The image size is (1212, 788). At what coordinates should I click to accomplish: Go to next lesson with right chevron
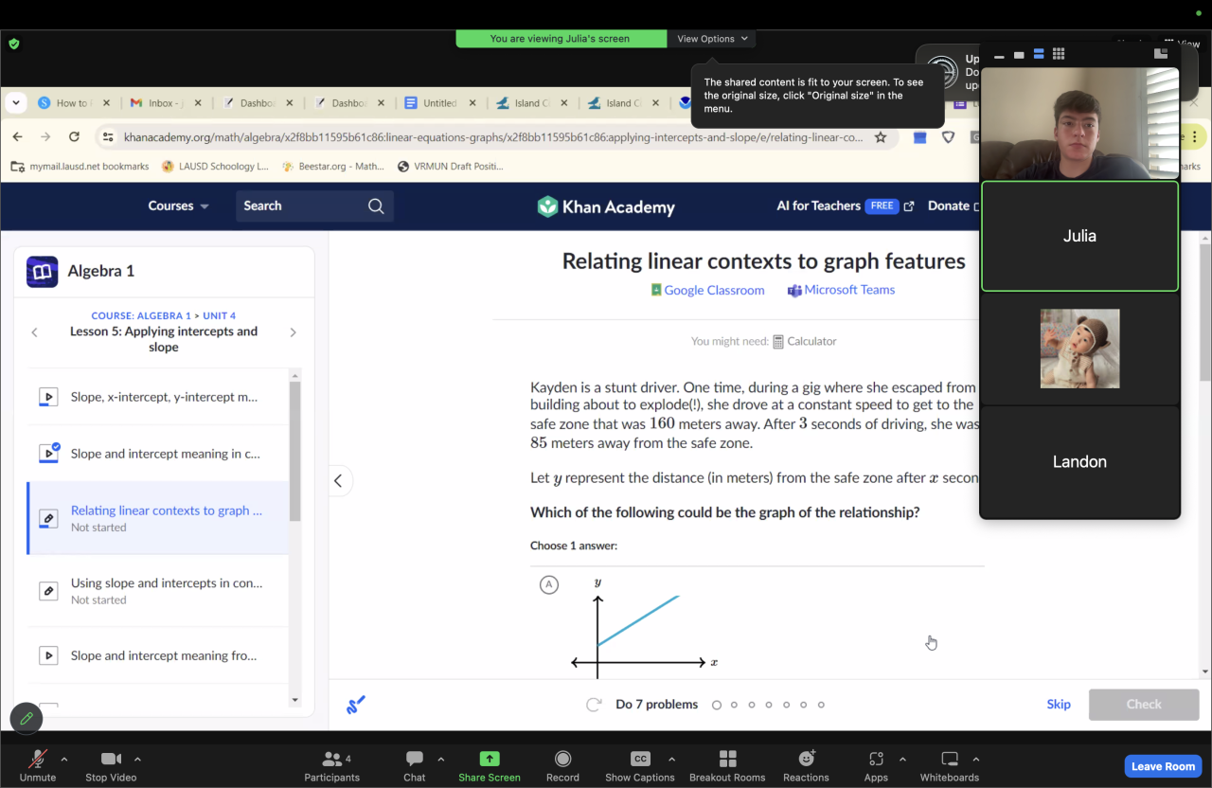tap(293, 332)
